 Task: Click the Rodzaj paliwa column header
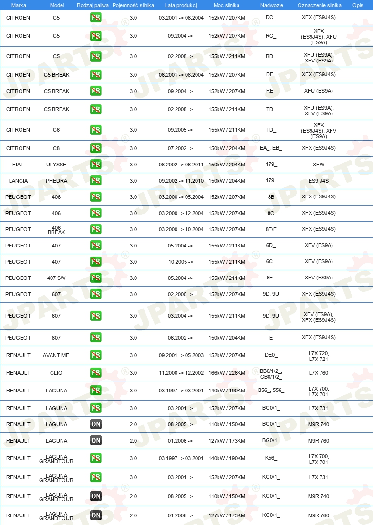point(93,5)
